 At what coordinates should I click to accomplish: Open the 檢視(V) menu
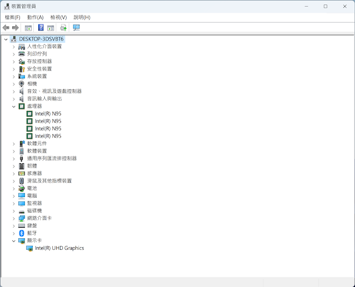coord(59,17)
